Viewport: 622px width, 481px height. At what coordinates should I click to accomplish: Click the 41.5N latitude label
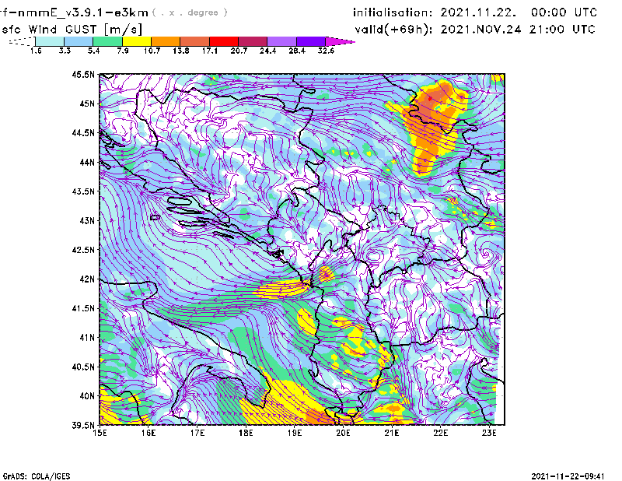click(x=83, y=308)
